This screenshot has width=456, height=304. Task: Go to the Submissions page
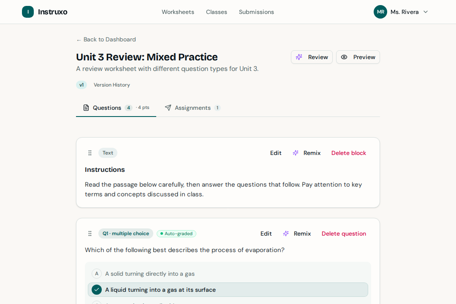click(256, 12)
